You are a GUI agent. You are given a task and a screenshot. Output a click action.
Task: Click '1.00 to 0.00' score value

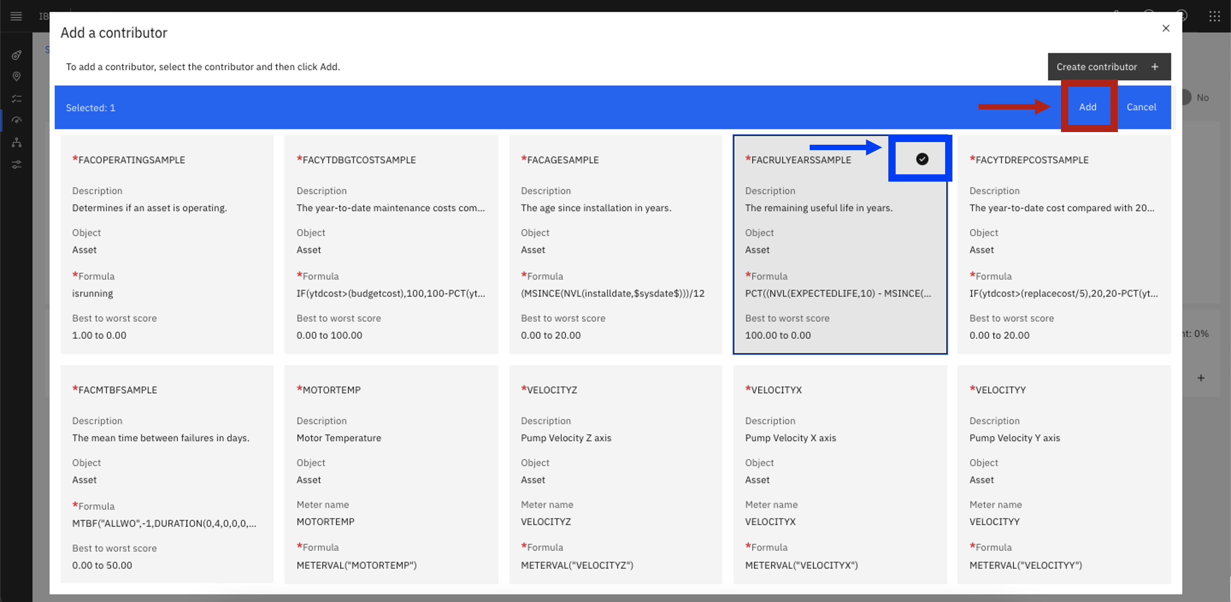[x=99, y=335]
